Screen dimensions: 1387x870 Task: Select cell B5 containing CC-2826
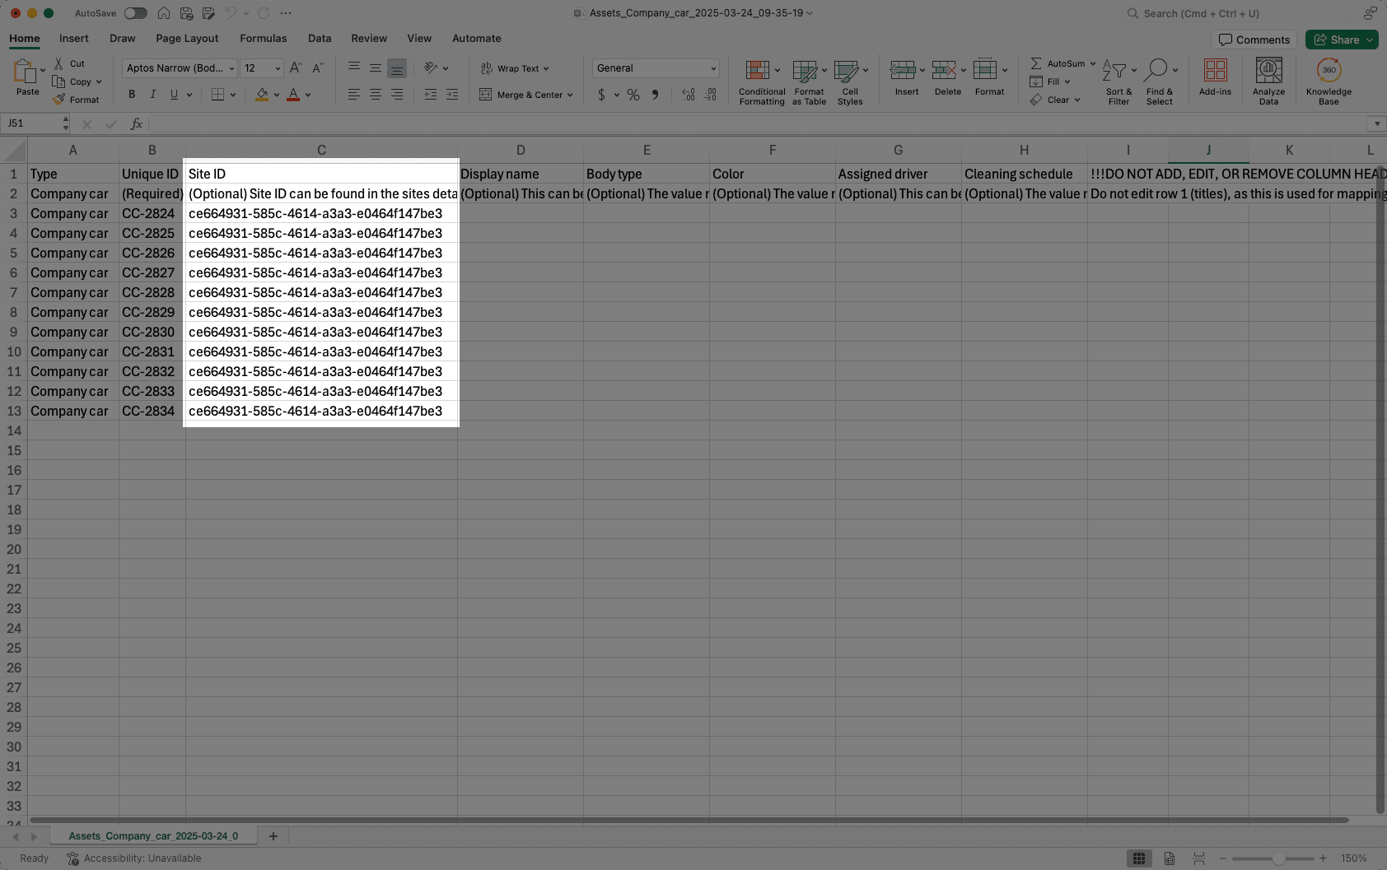(152, 253)
